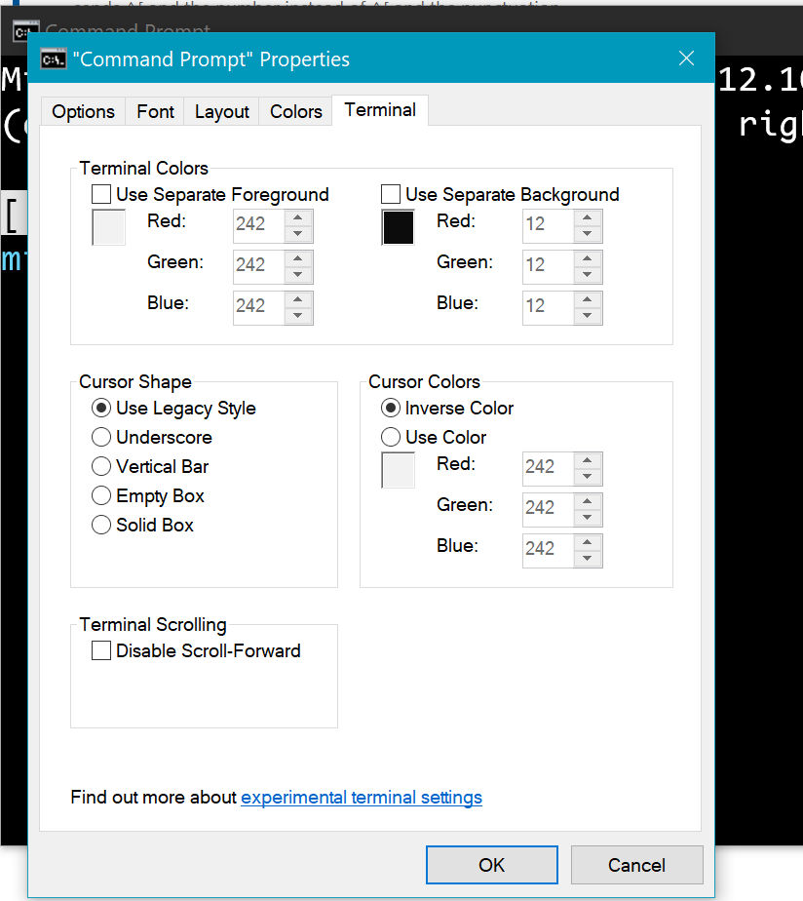803x901 pixels.
Task: Increase background Red value with up arrow
Action: (x=587, y=217)
